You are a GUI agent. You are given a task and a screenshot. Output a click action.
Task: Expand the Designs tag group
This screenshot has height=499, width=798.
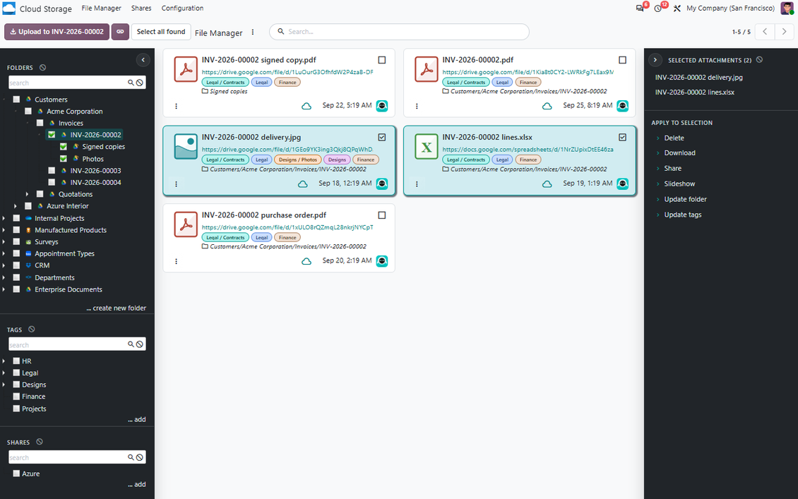(4, 385)
